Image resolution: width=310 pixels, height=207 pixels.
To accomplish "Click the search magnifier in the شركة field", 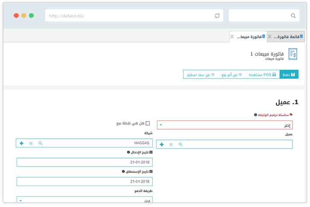I will coord(41,143).
